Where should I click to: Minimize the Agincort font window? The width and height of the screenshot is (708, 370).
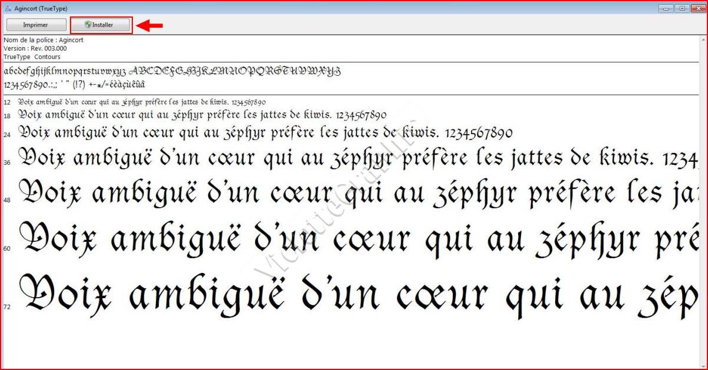point(667,8)
